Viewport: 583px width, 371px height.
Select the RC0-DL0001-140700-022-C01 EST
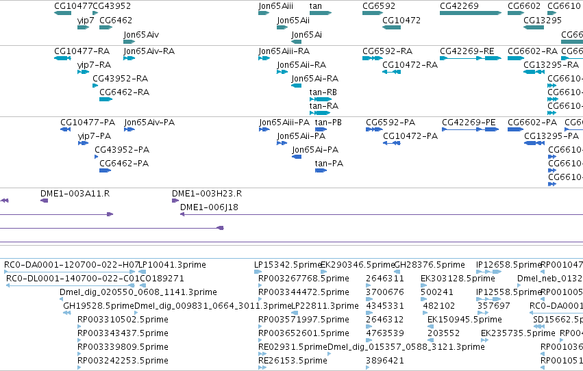[71, 285]
